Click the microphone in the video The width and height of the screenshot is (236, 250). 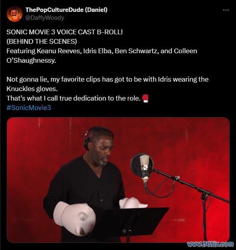(x=144, y=168)
